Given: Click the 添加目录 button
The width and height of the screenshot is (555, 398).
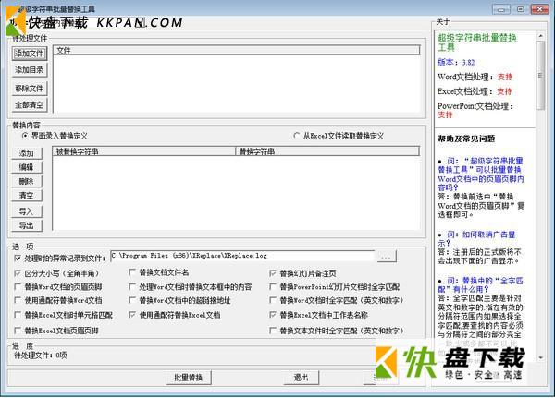Looking at the screenshot, I should [29, 70].
